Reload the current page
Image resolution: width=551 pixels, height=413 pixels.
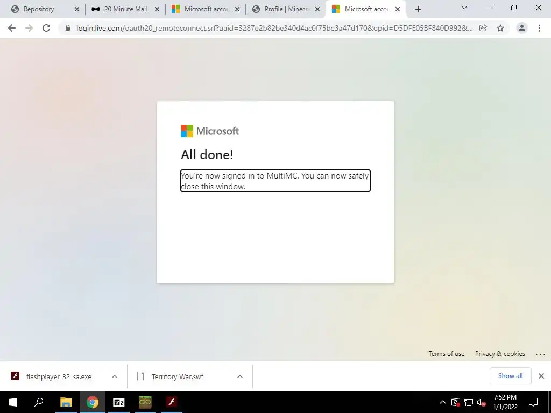point(46,28)
